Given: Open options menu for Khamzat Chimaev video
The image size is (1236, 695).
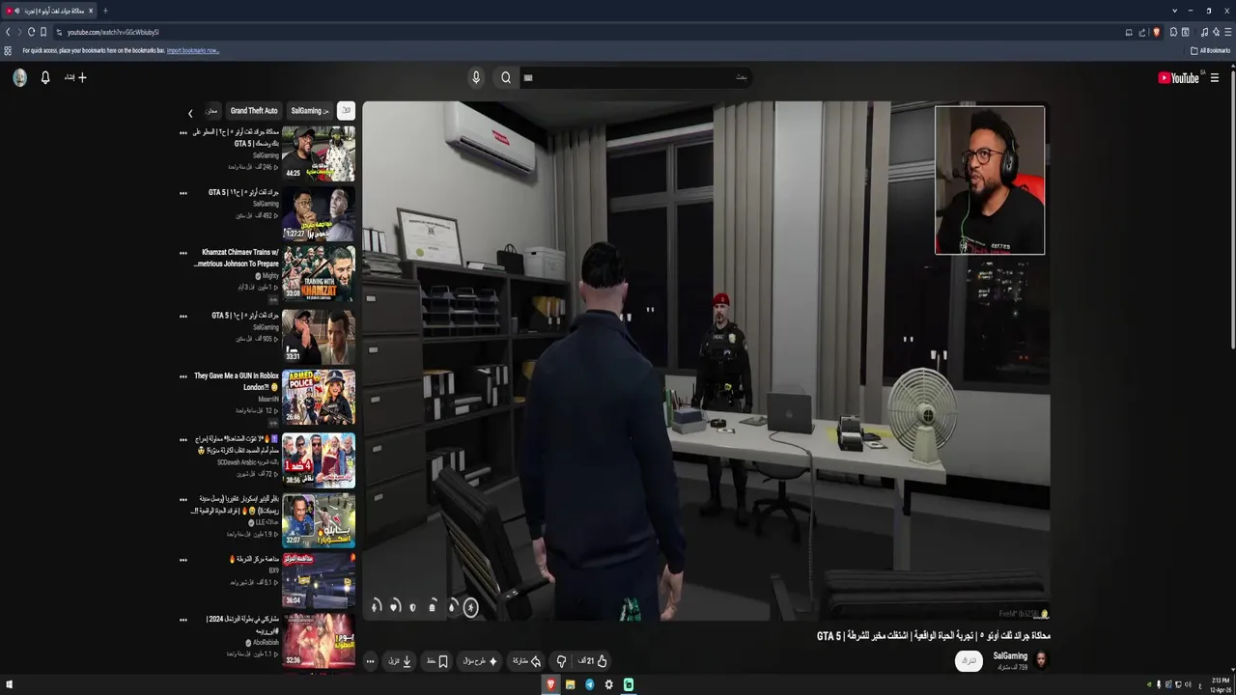Looking at the screenshot, I should click(x=183, y=253).
